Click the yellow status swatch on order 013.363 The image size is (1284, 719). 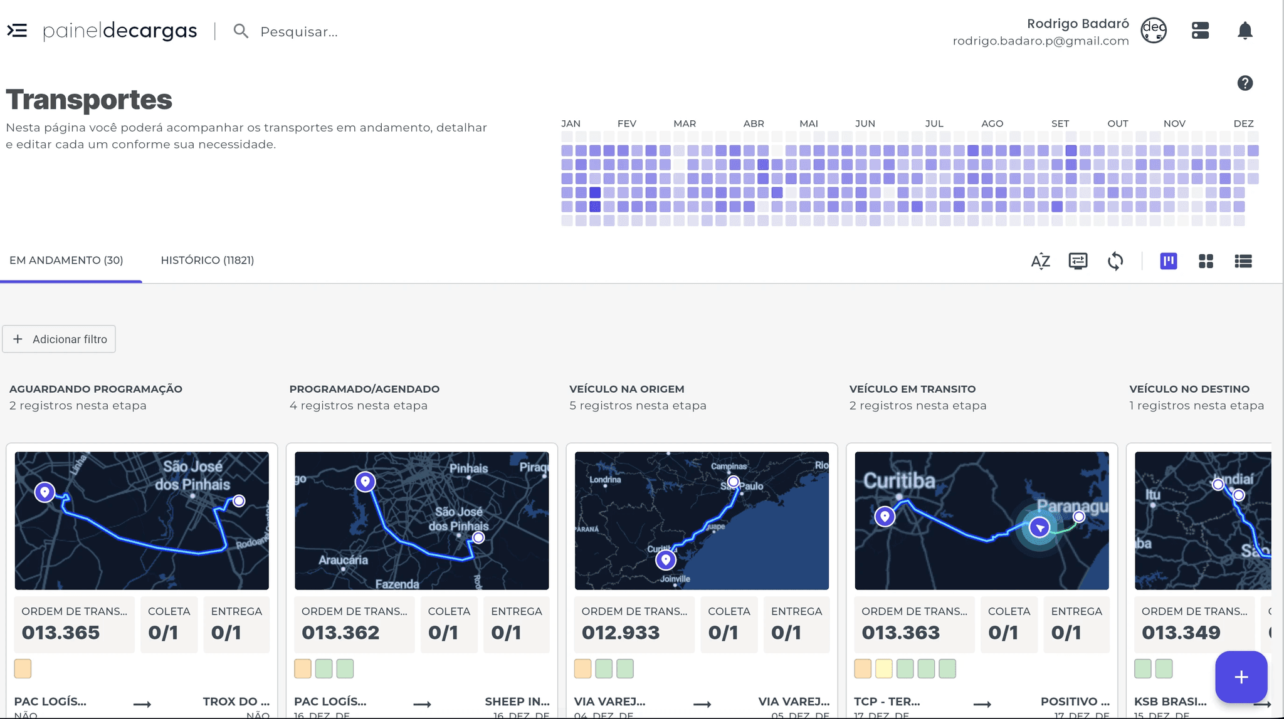(x=883, y=669)
